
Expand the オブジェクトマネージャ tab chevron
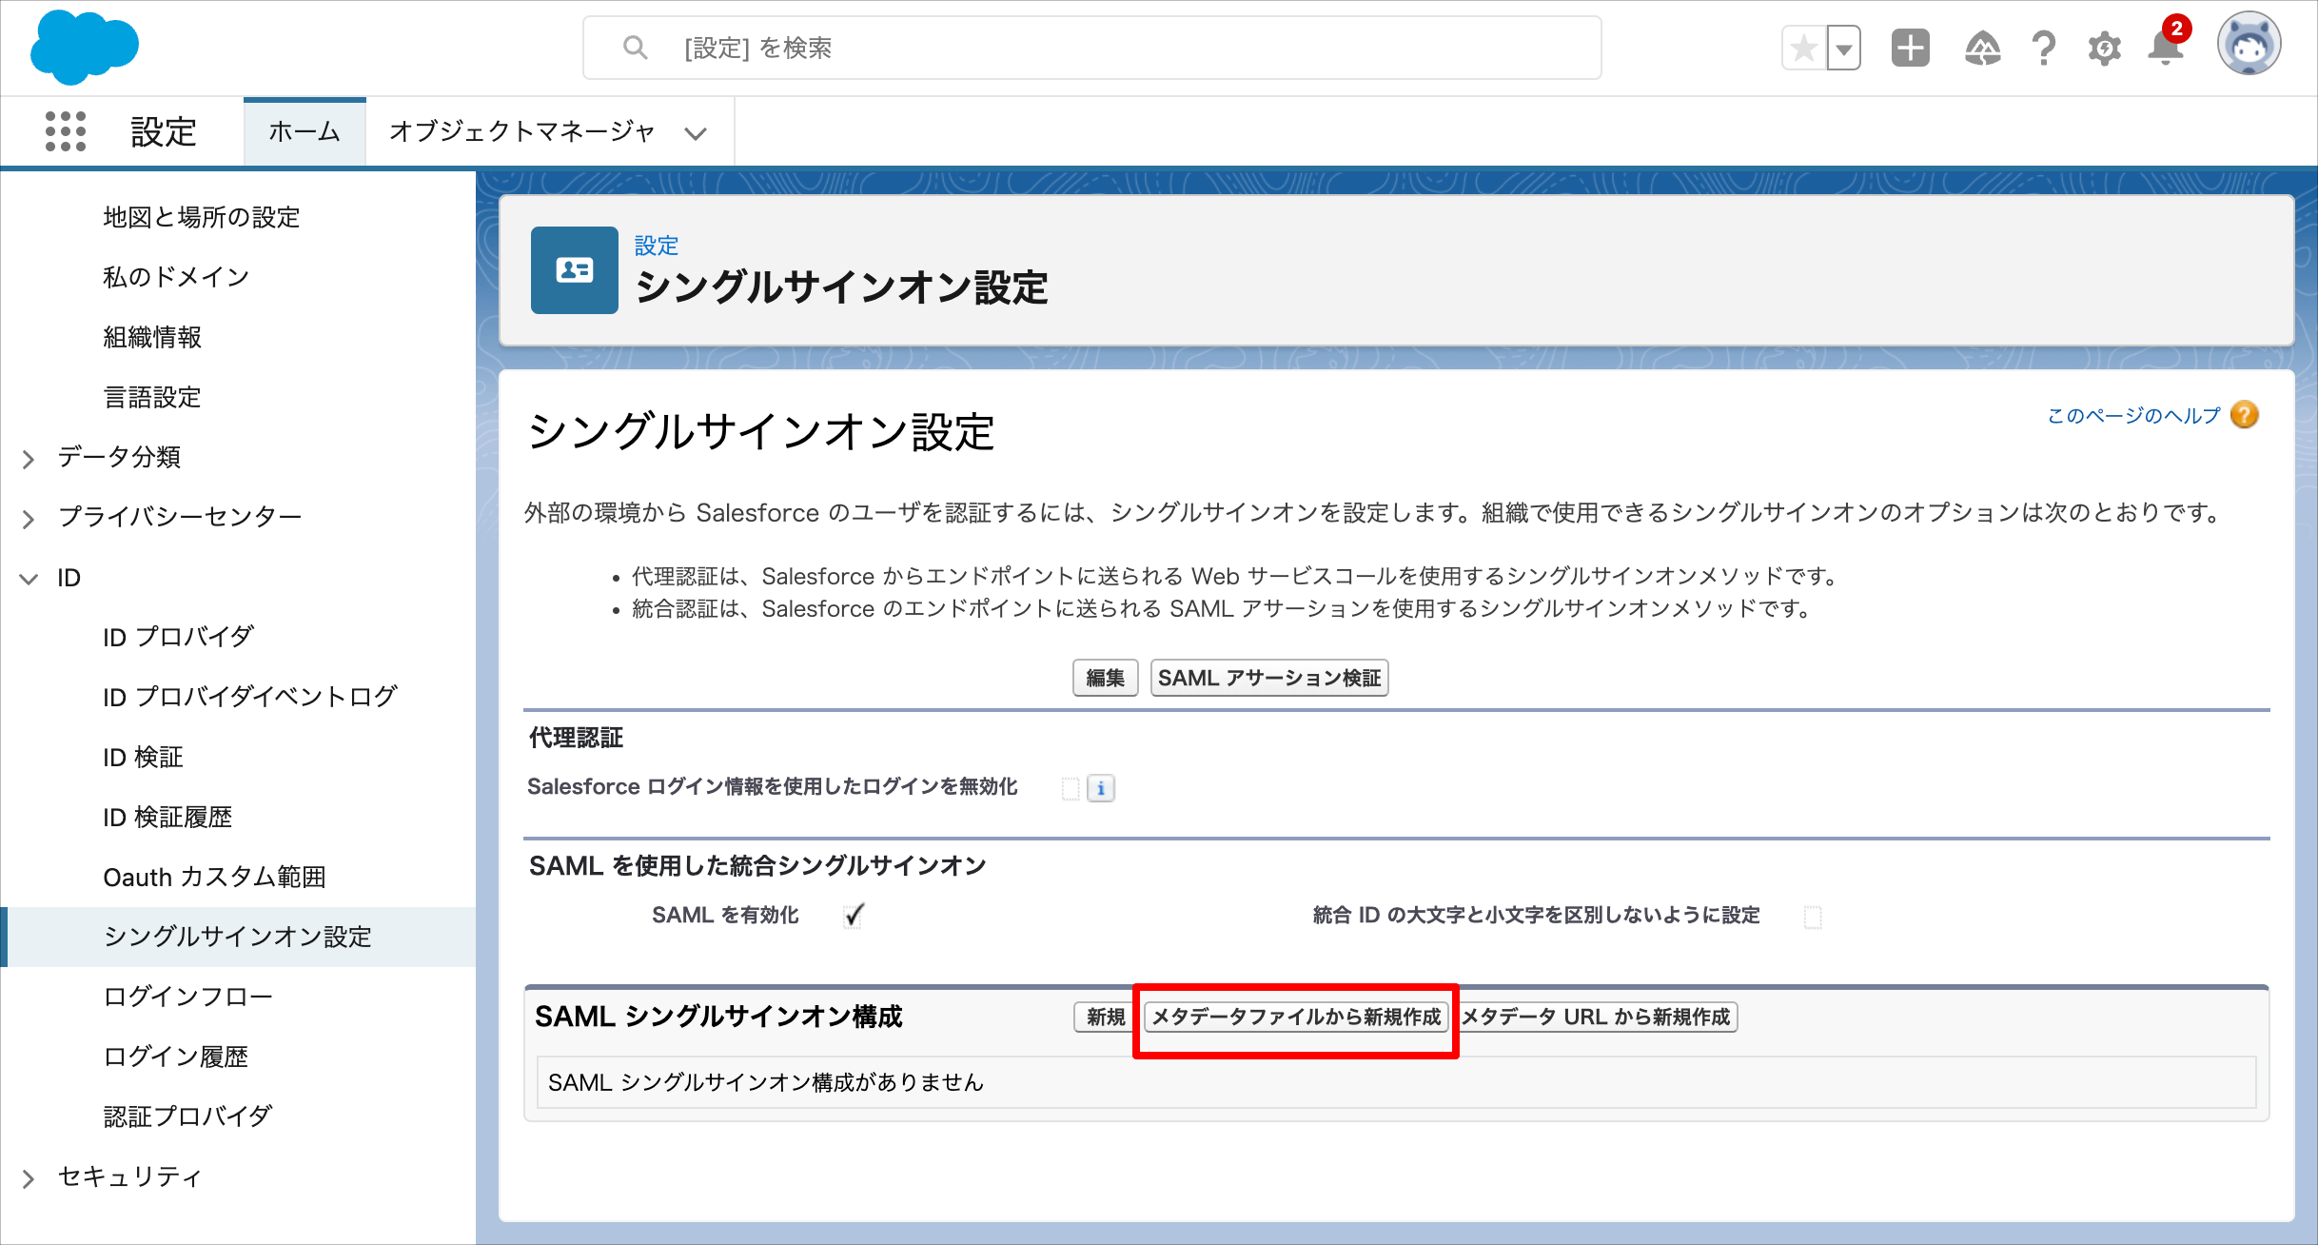[697, 133]
